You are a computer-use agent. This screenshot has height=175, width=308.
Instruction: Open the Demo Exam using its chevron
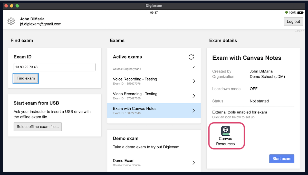click(x=194, y=162)
